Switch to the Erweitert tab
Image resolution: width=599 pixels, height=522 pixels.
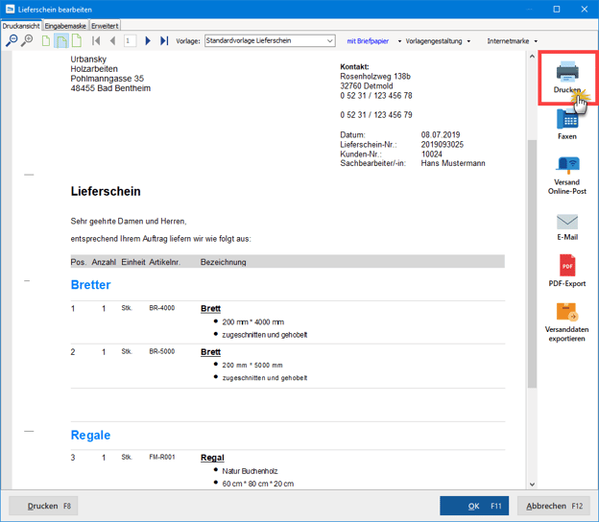pos(106,26)
